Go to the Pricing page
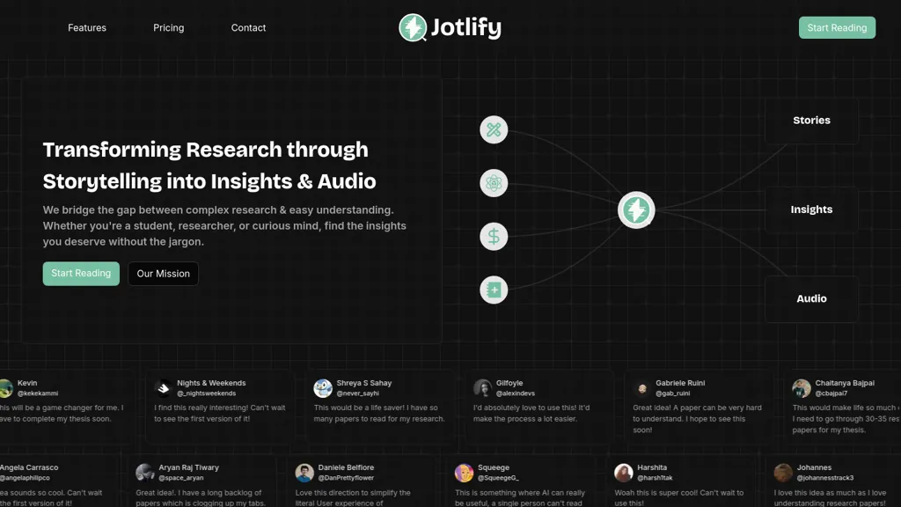 coord(169,28)
